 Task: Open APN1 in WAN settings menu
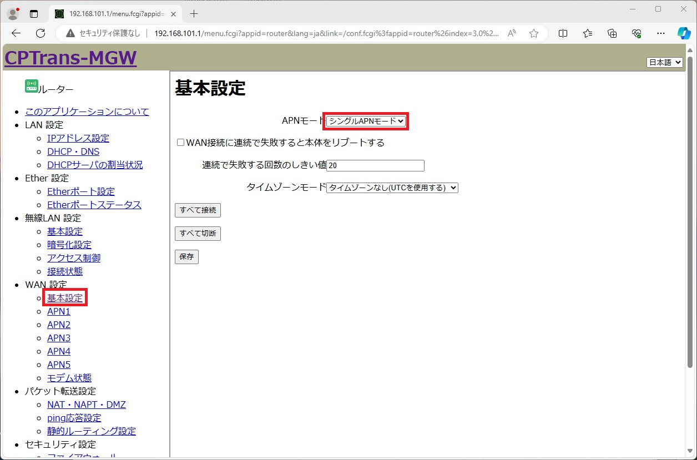(x=59, y=311)
